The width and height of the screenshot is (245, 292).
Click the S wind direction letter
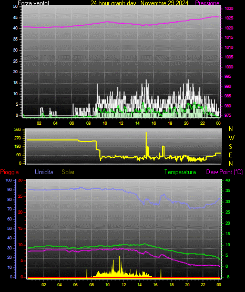point(230,147)
